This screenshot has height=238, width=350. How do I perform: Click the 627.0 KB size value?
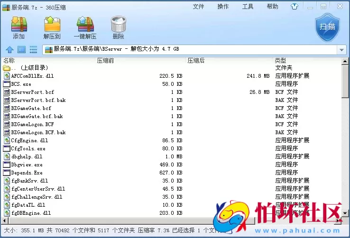[x=171, y=173]
